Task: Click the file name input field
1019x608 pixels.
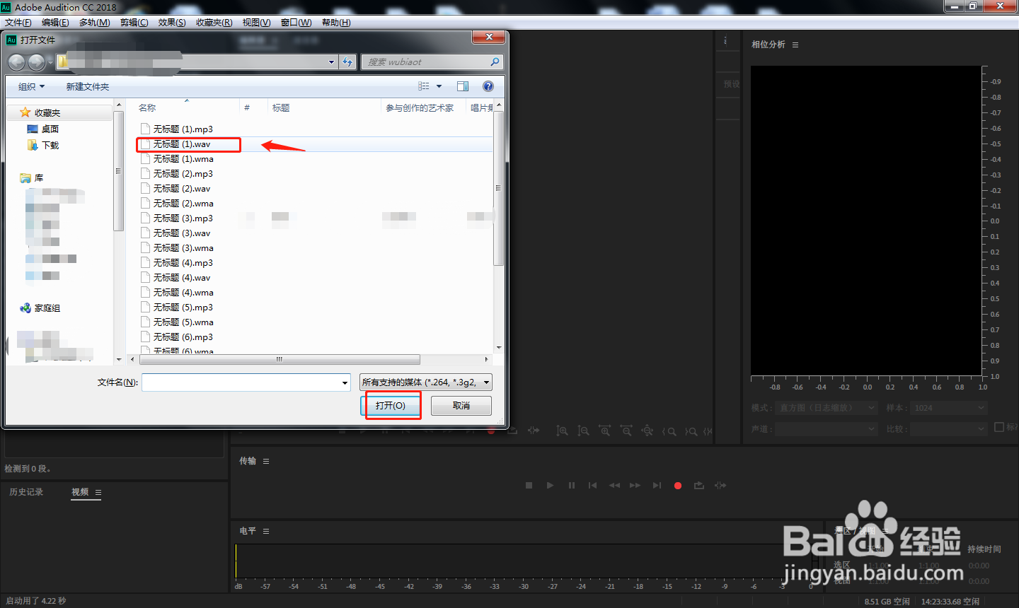Action: point(241,382)
